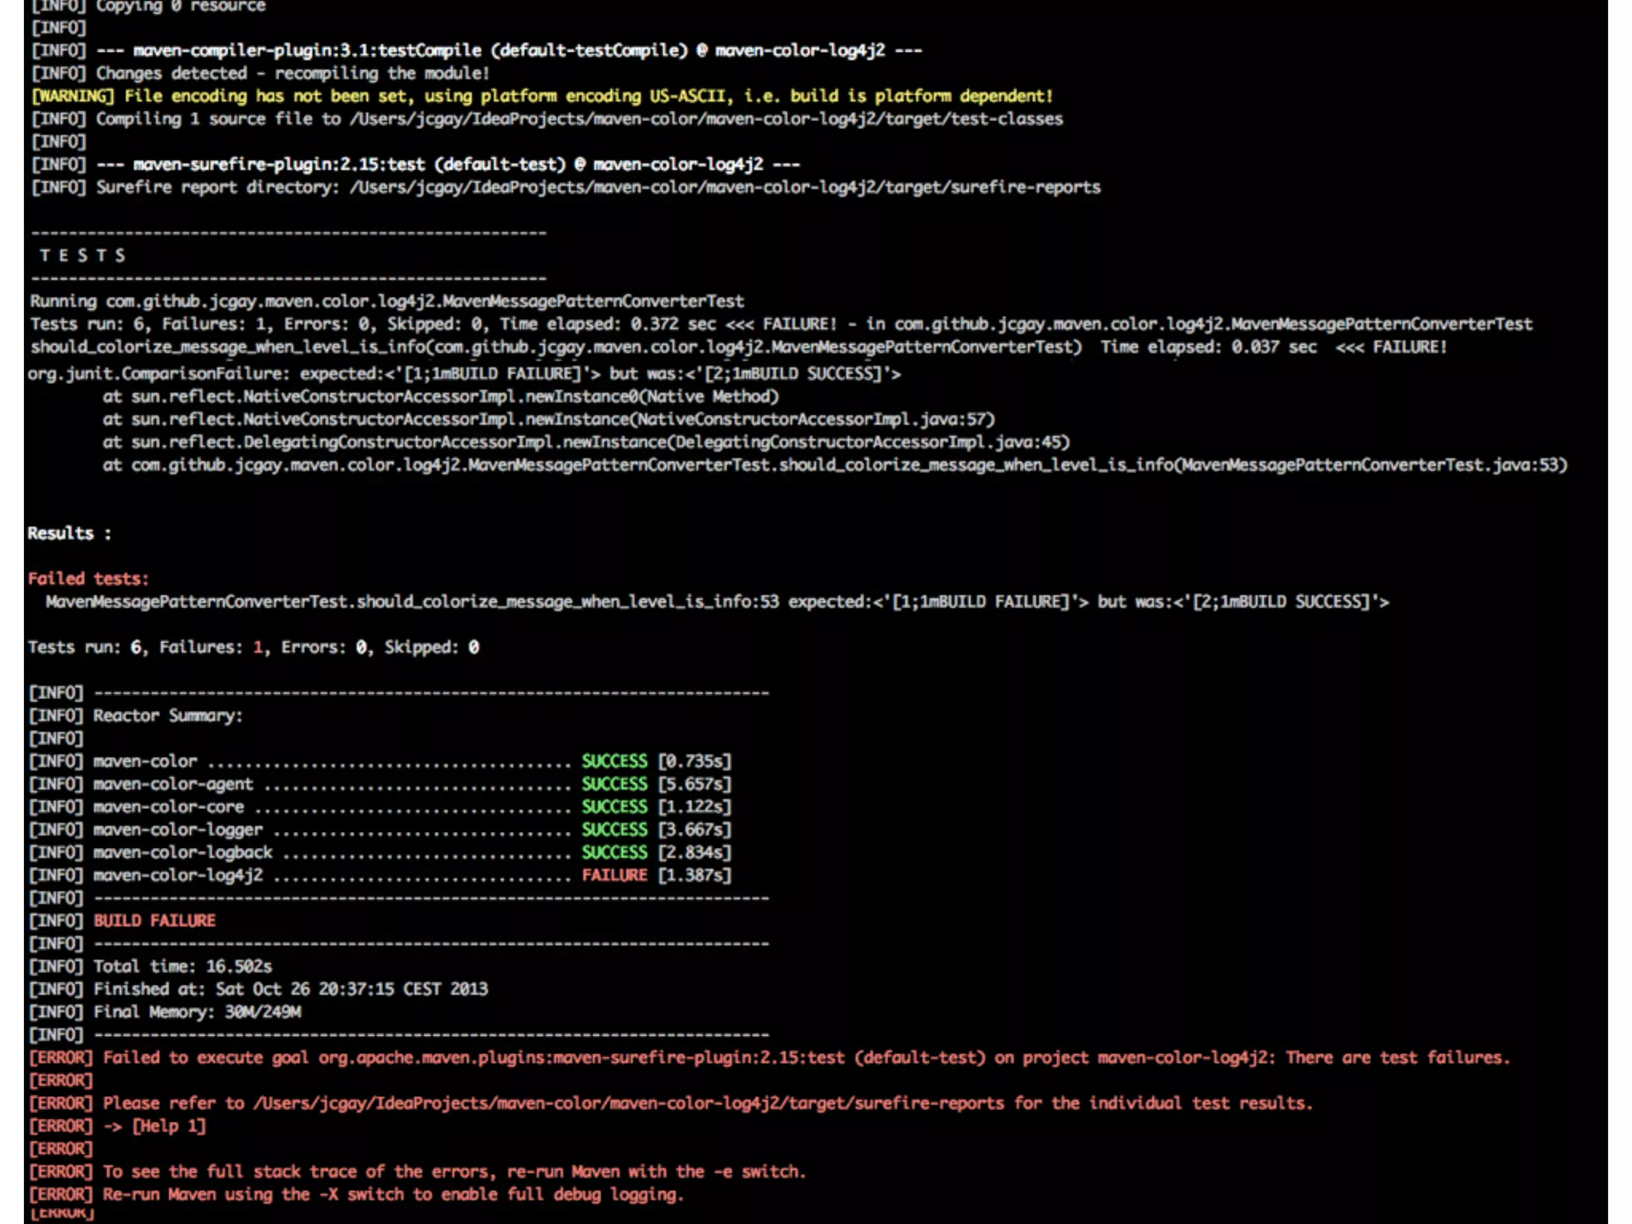Click the 'org.junit.ComparisonFailure' line
Viewport: 1632px width, 1224px height.
point(465,374)
